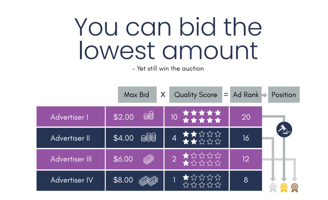
Task: Click the cash bundle icon beside $6.00
Action: [148, 159]
